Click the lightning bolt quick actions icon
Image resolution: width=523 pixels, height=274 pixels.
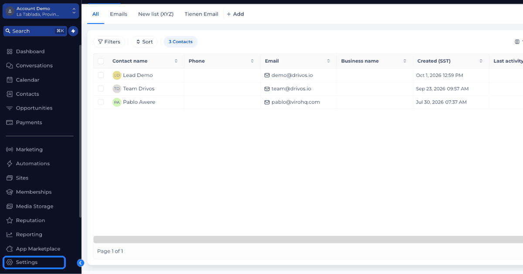(x=73, y=31)
